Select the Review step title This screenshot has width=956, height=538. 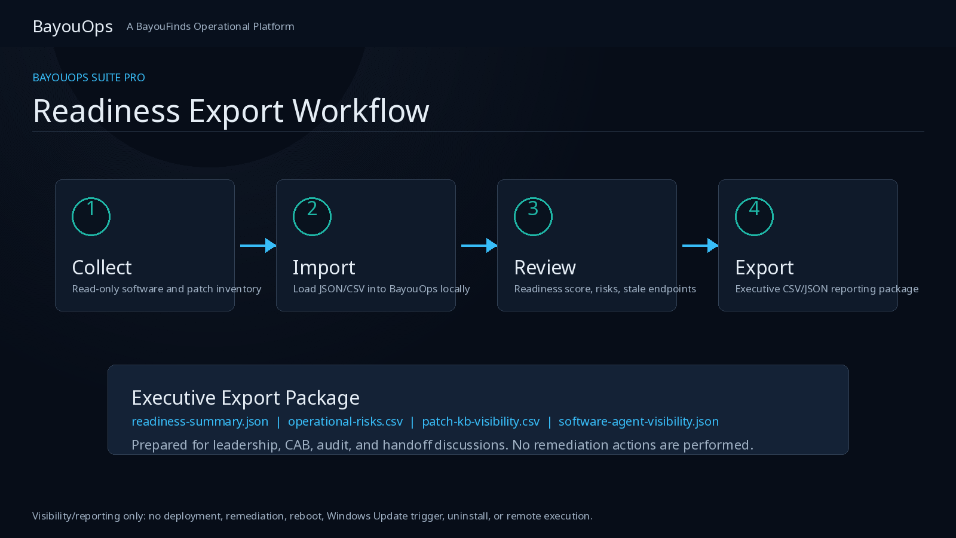pos(545,267)
